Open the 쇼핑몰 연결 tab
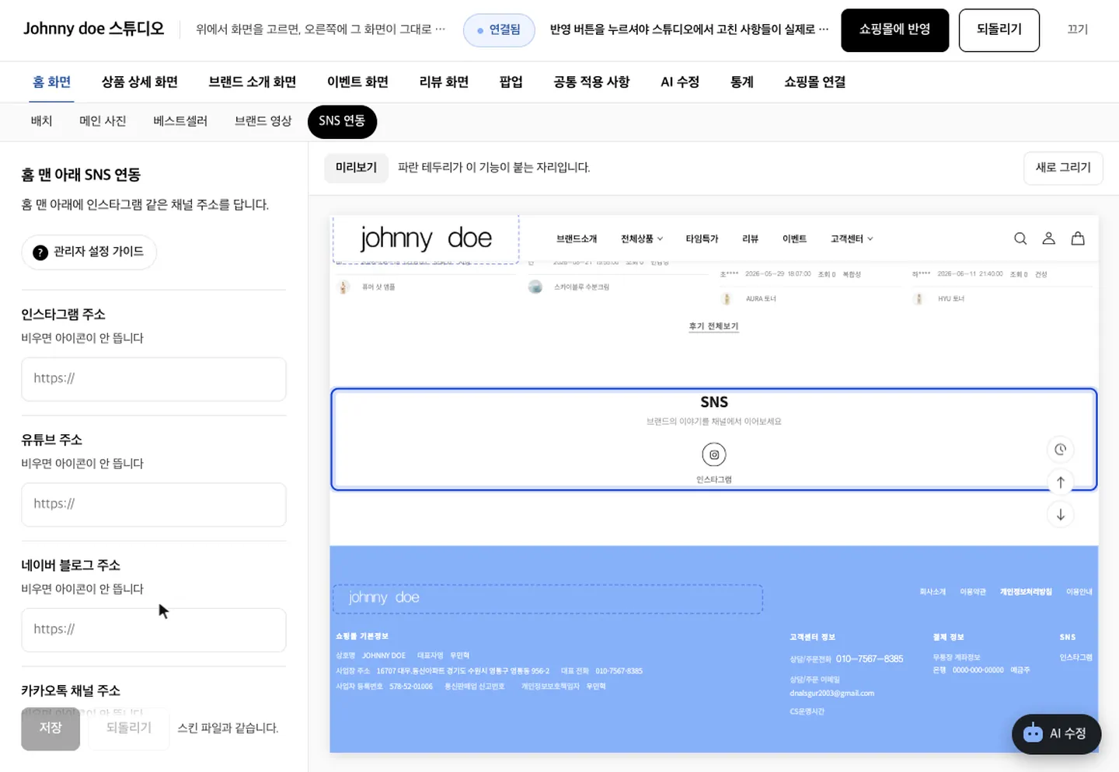1119x772 pixels. [814, 82]
